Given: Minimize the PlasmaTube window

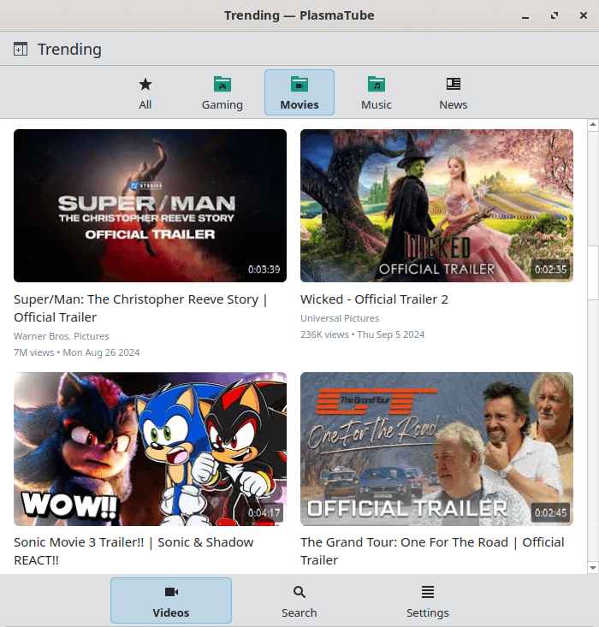Looking at the screenshot, I should click(x=525, y=16).
